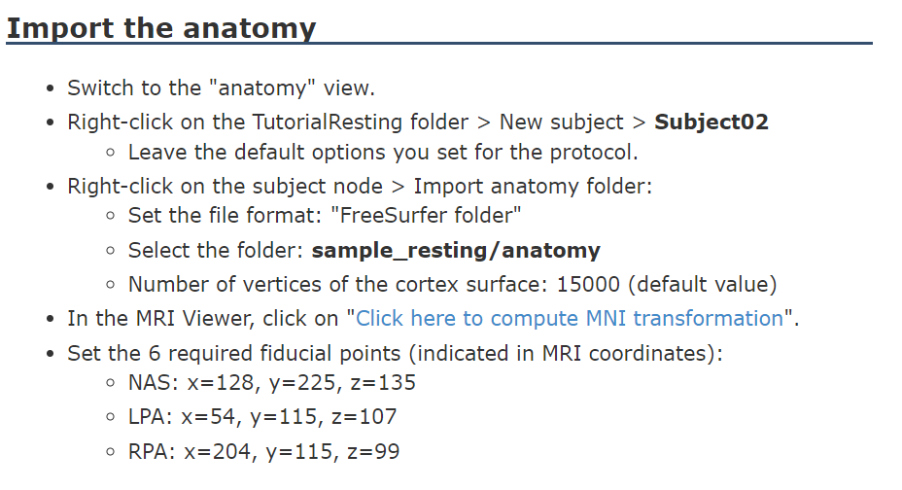The height and width of the screenshot is (490, 902).
Task: Click the "FreeSurfer folder" file format text
Action: 427,215
